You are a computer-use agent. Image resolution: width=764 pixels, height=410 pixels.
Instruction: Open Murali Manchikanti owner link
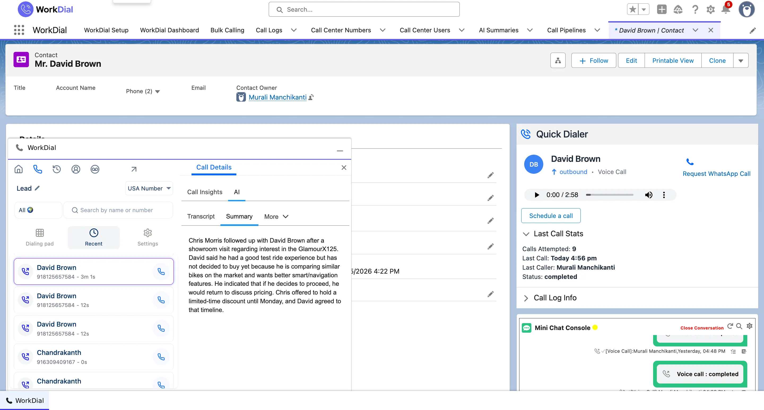pyautogui.click(x=277, y=97)
